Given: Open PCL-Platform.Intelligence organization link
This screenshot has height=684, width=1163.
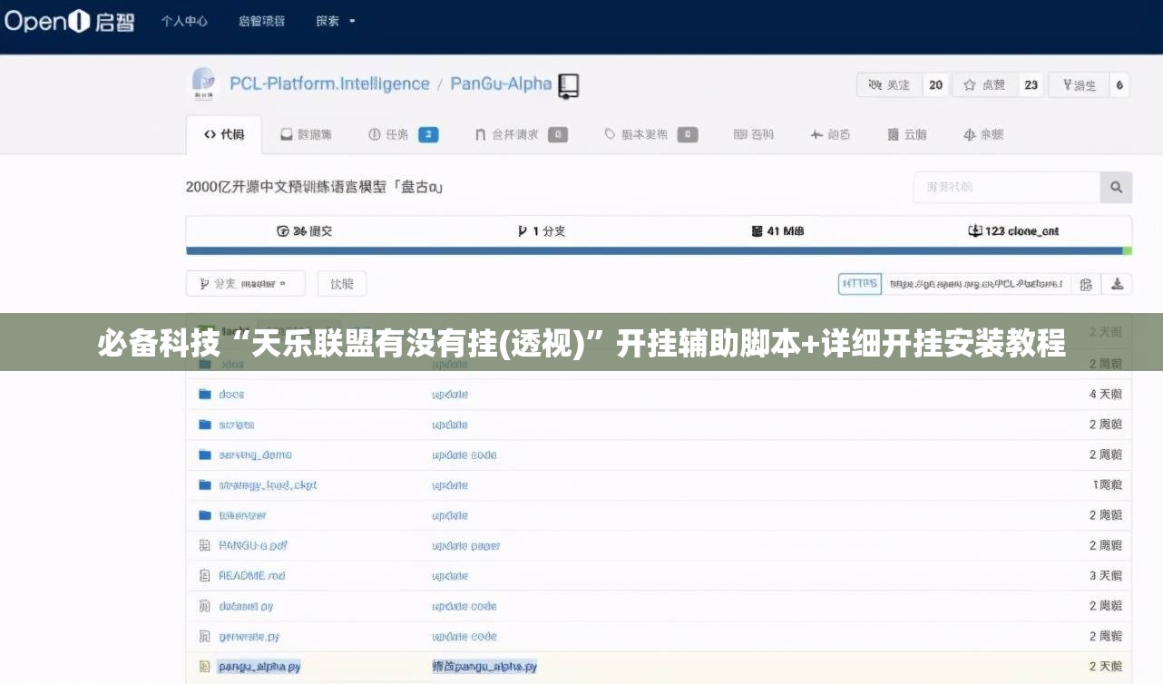Looking at the screenshot, I should point(329,84).
